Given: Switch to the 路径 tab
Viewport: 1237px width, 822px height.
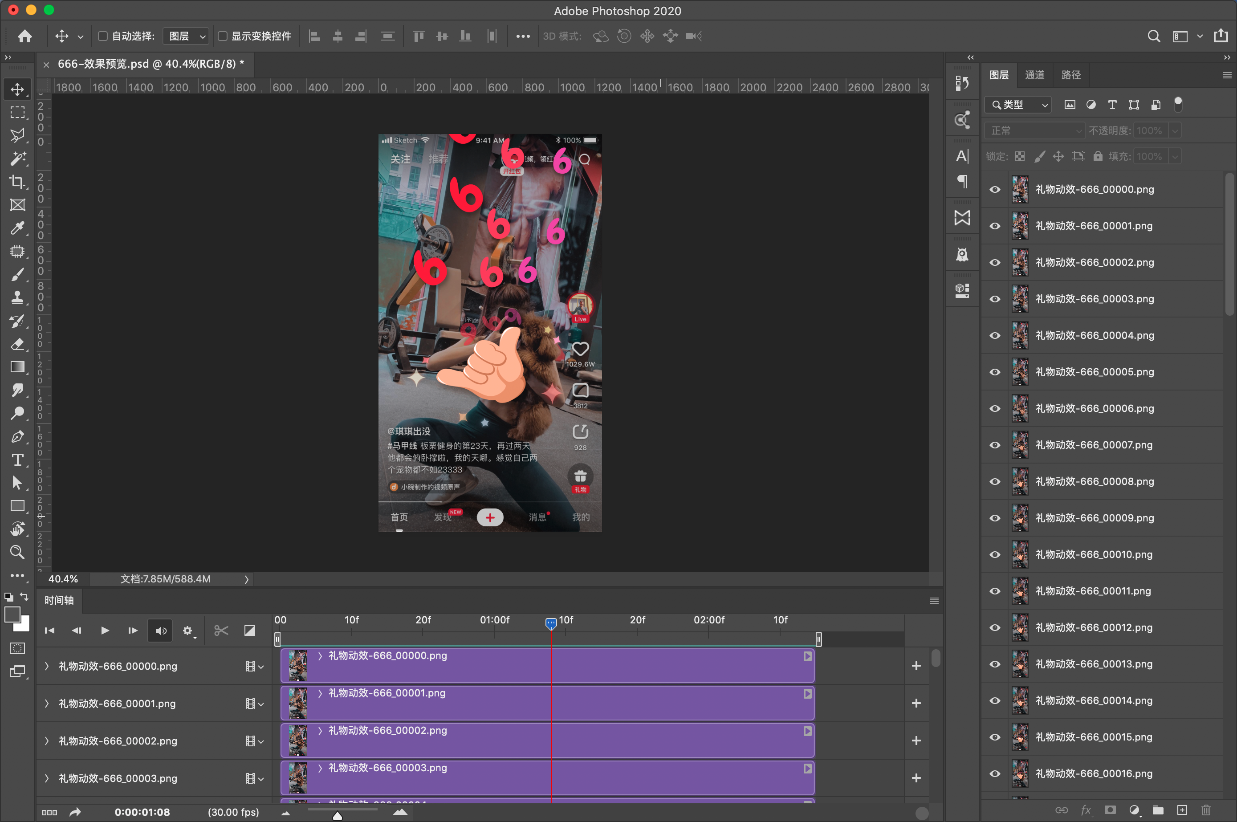Looking at the screenshot, I should tap(1070, 75).
